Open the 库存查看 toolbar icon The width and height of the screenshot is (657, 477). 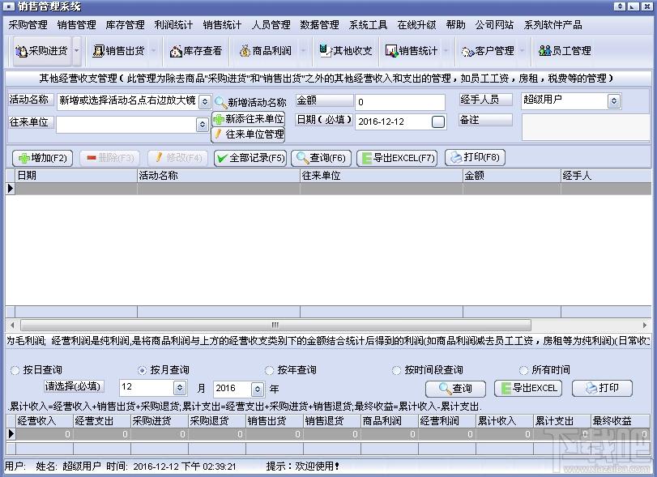point(196,51)
